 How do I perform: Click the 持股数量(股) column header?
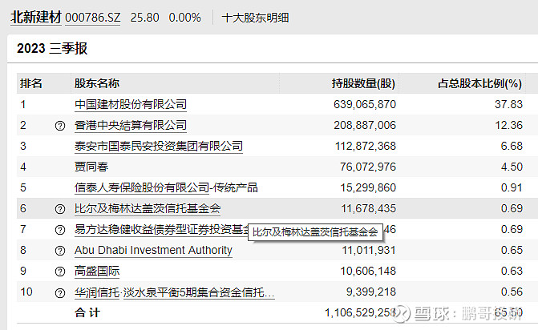point(363,83)
